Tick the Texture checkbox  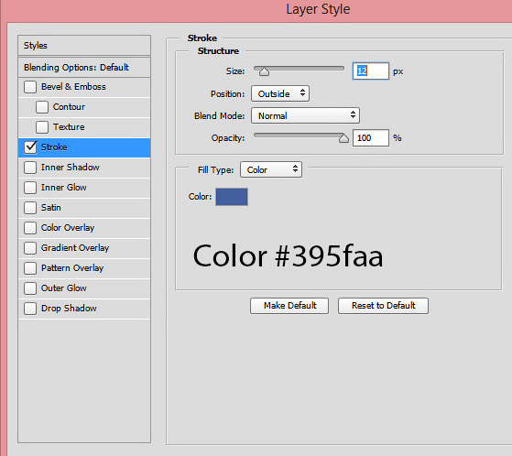coord(42,127)
